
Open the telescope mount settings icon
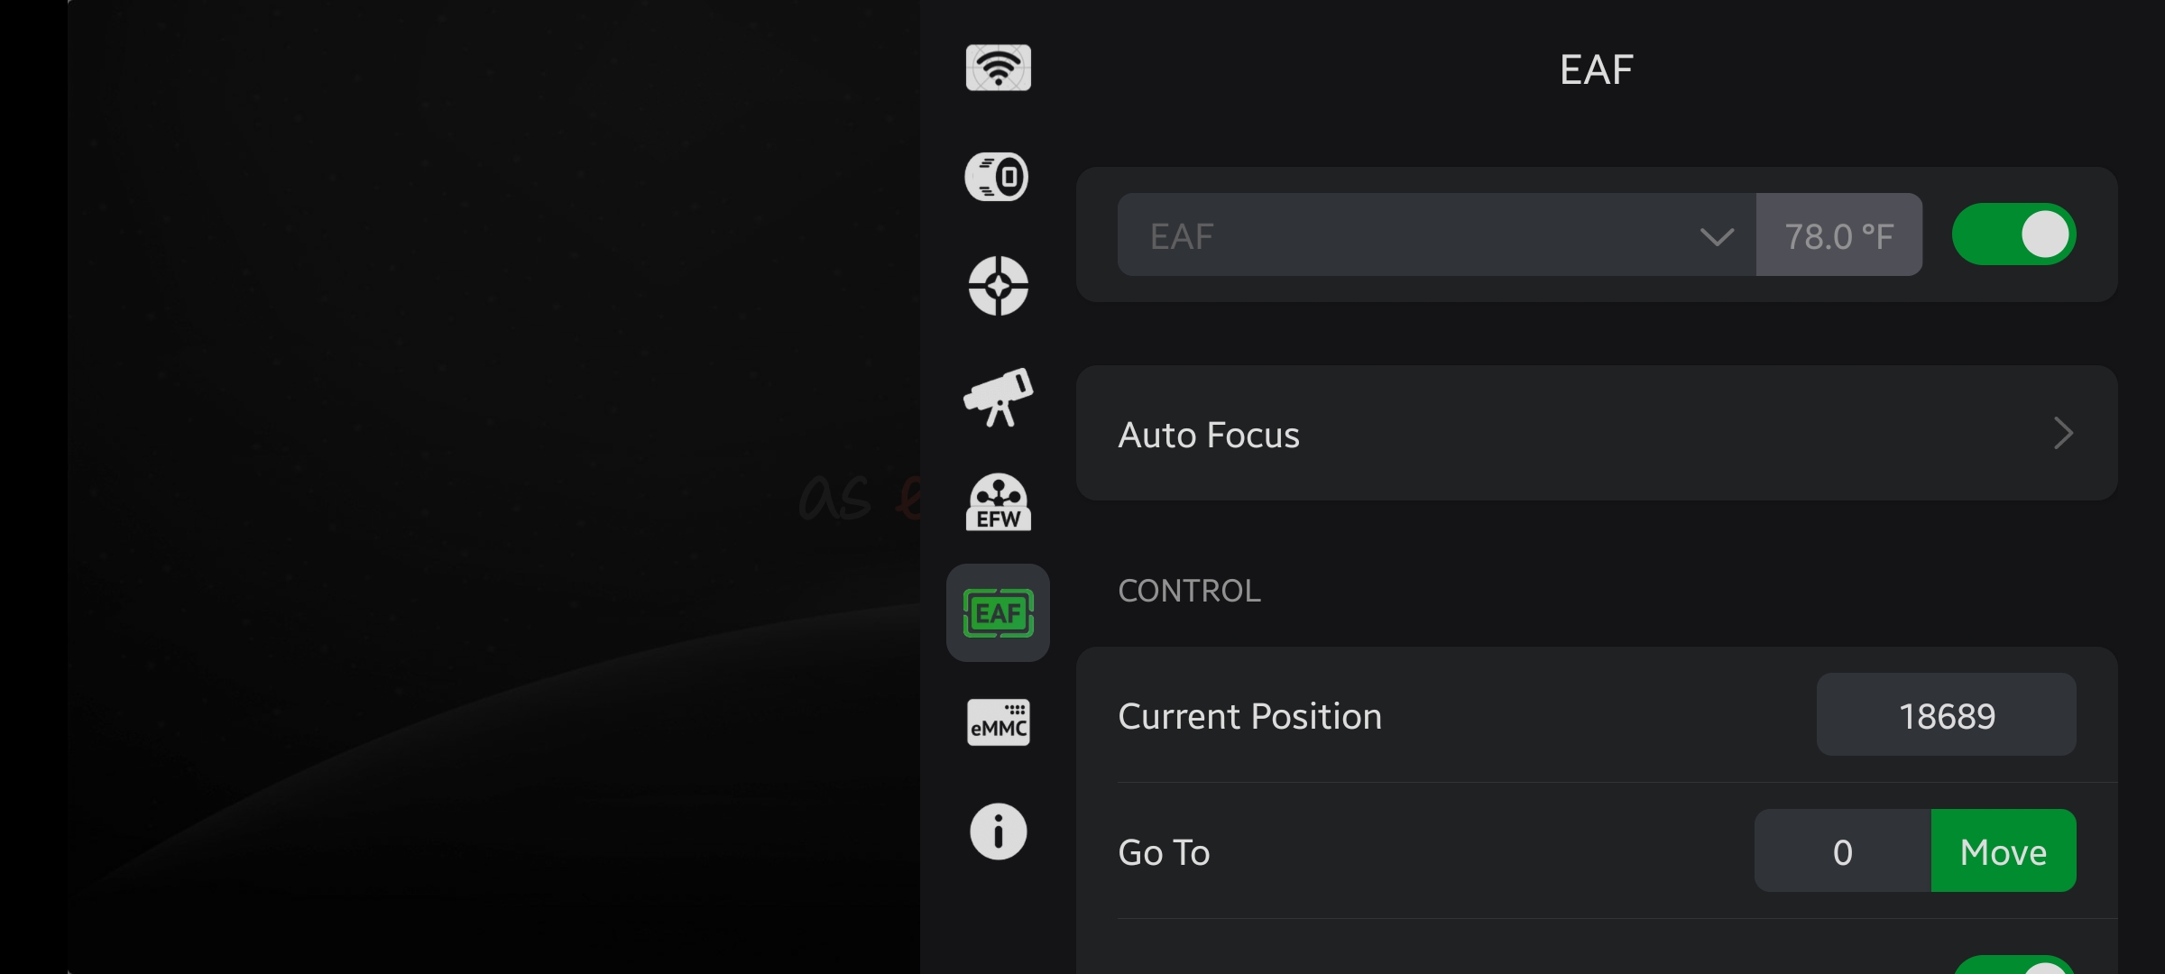[x=998, y=397]
